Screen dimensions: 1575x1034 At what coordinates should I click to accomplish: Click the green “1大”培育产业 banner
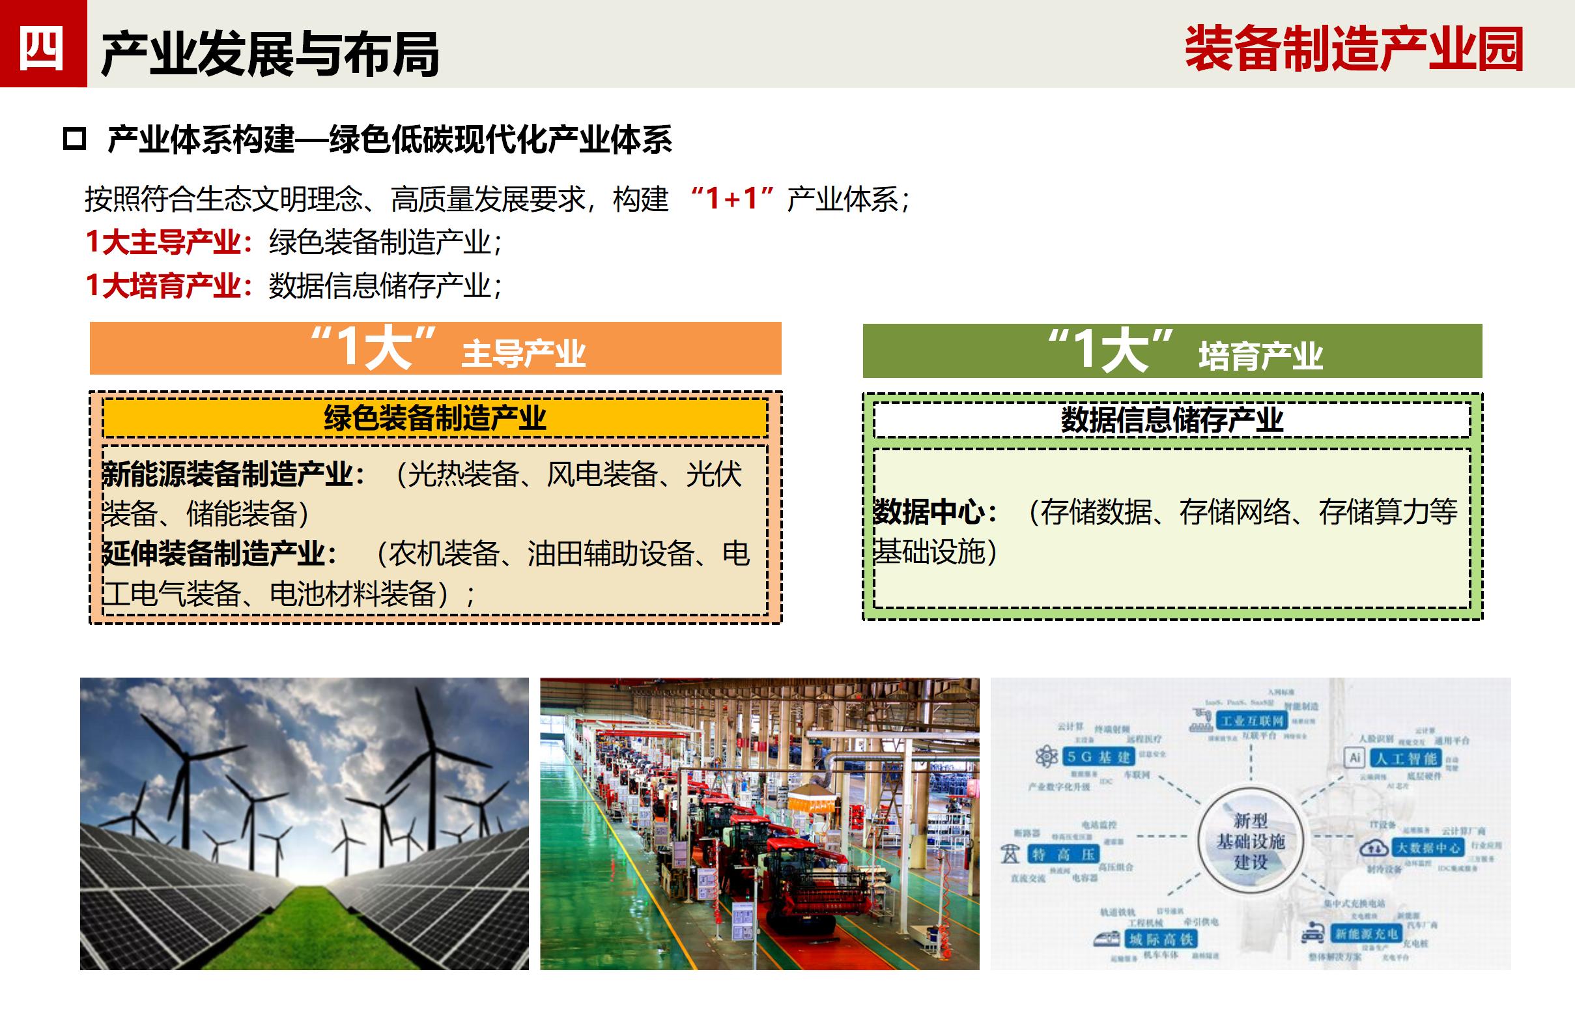tap(1172, 350)
